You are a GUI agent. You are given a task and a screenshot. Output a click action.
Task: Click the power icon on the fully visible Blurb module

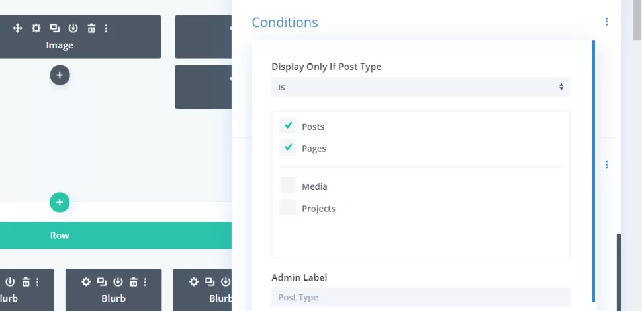(x=118, y=281)
